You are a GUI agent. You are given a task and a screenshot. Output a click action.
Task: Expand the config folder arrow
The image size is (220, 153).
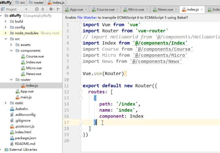(6, 27)
